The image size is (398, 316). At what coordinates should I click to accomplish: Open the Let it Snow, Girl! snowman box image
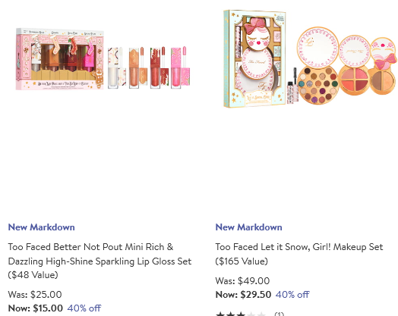click(x=254, y=59)
